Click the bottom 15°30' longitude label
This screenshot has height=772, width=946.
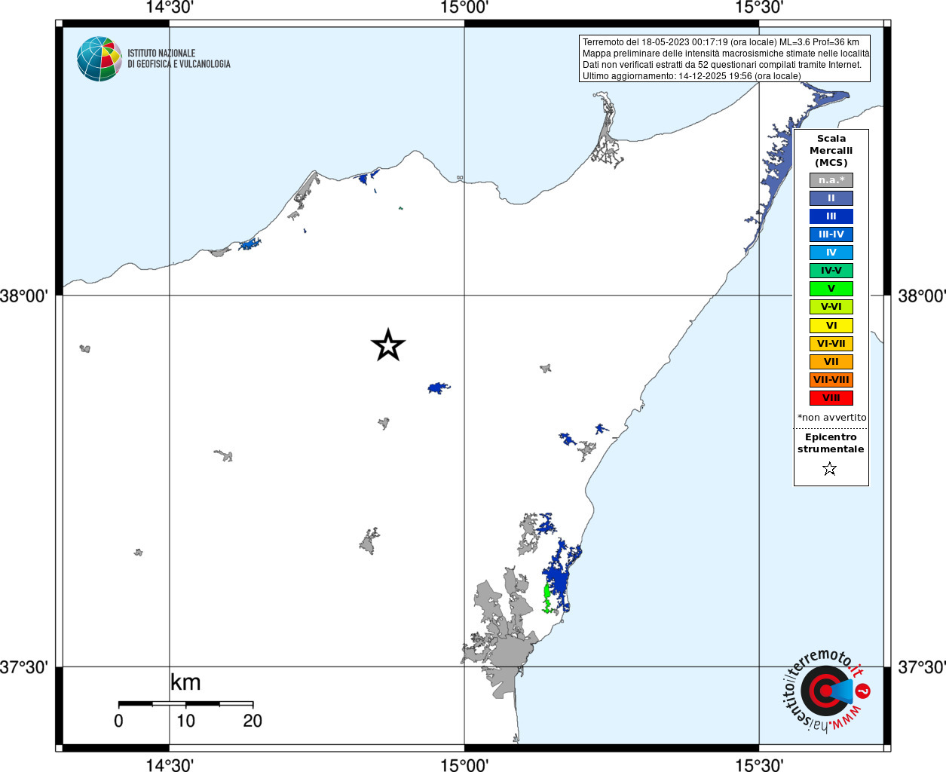(759, 764)
